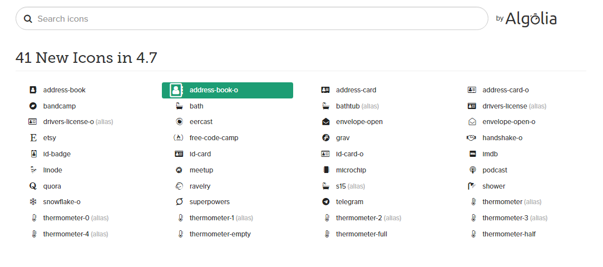
Task: Click the microchip icon
Action: pyautogui.click(x=325, y=170)
